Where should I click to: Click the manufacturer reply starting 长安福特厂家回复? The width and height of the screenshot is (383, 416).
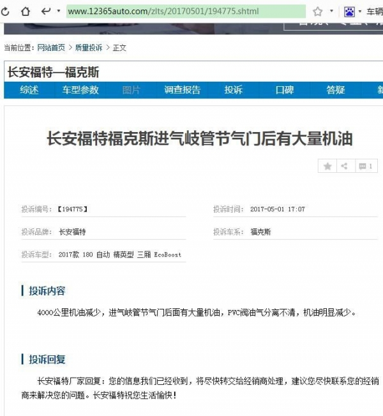[x=200, y=389]
